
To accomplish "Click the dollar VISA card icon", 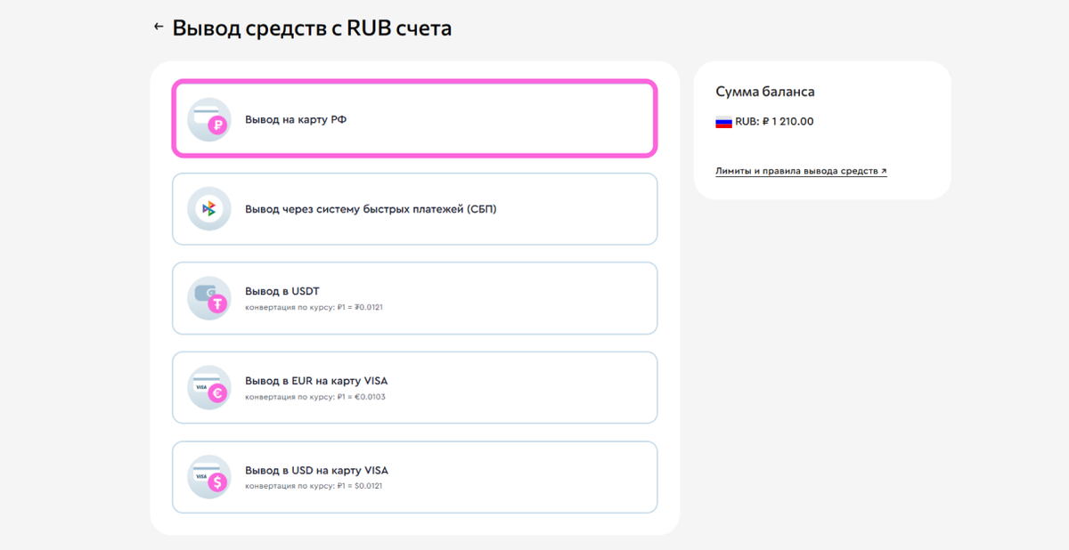I will [x=209, y=477].
